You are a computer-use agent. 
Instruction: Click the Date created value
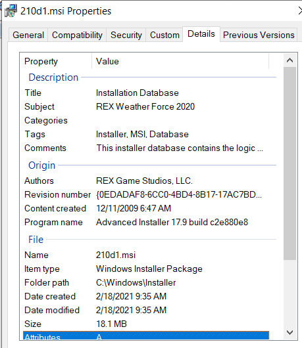click(x=131, y=296)
